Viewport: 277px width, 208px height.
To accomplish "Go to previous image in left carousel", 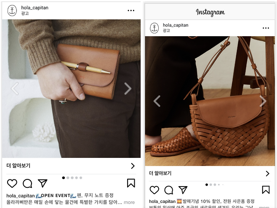I will (x=15, y=88).
